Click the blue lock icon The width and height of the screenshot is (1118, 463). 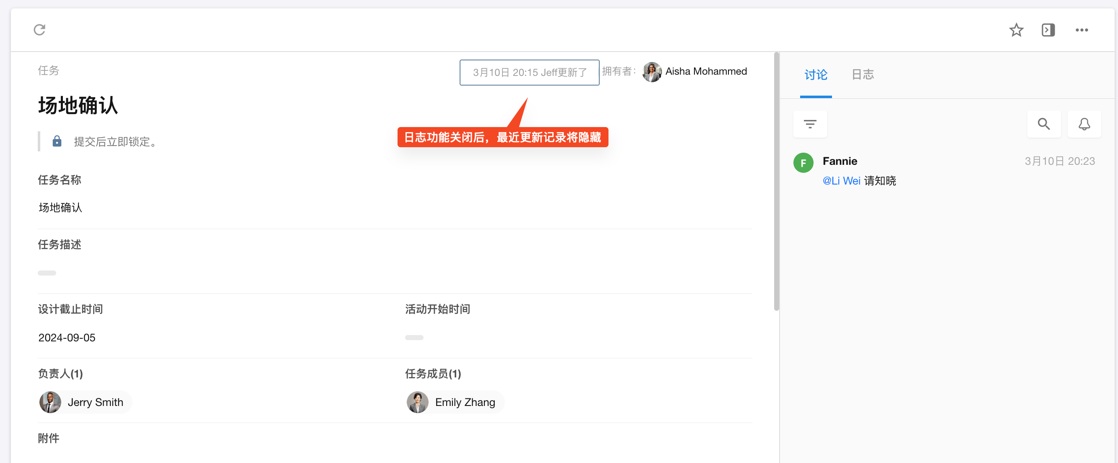coord(57,141)
